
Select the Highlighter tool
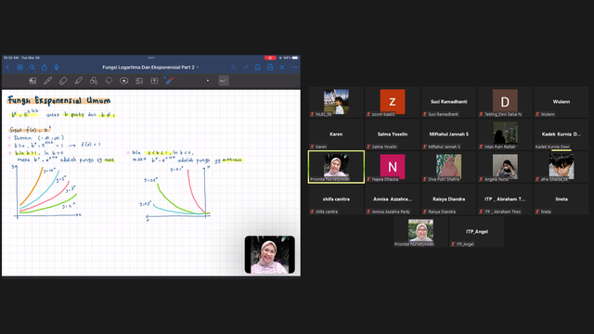[x=78, y=81]
